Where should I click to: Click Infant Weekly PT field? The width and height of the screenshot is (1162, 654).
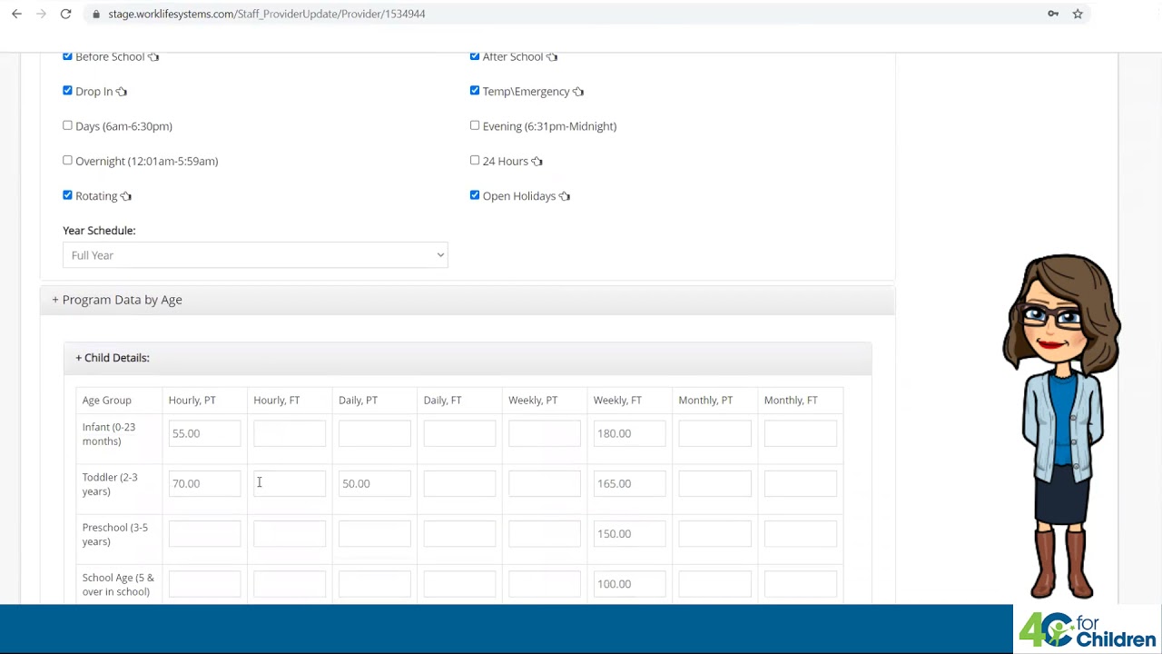(x=545, y=433)
